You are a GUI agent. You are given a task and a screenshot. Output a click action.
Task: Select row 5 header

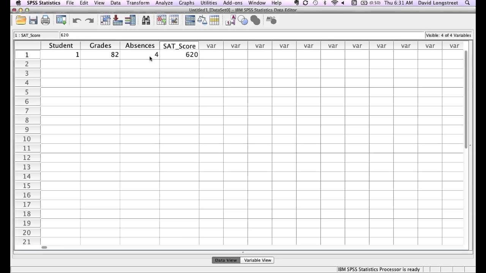[27, 92]
